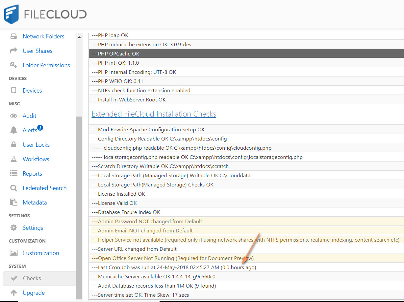The width and height of the screenshot is (404, 302).
Task: Click the User Shares arrow icon
Action: tap(13, 51)
